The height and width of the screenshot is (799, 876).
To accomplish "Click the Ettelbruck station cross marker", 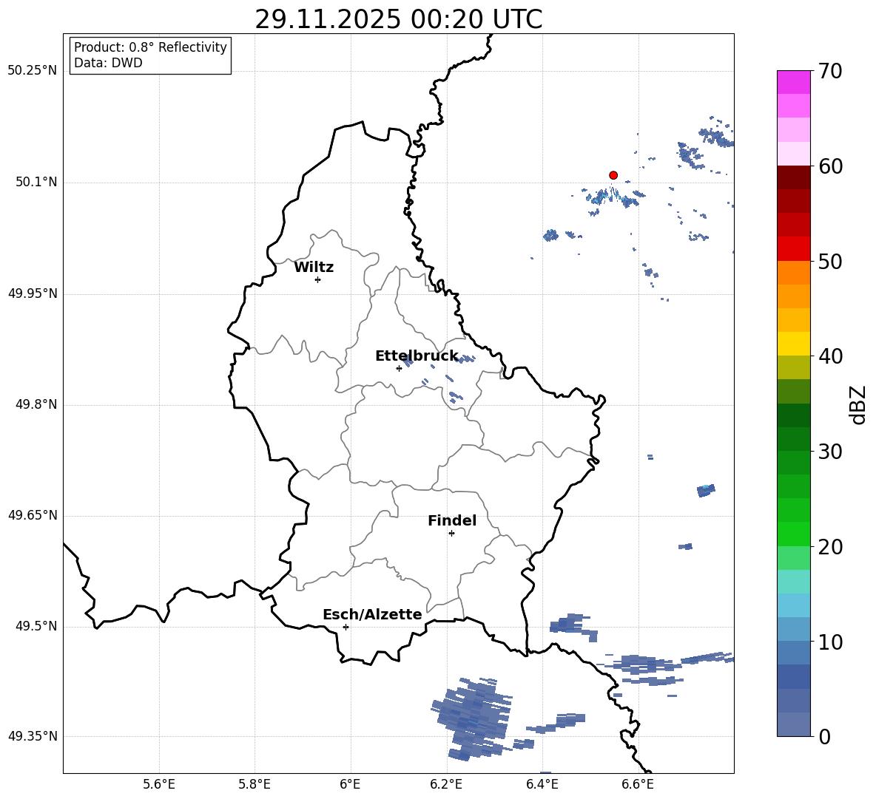I will [x=399, y=368].
